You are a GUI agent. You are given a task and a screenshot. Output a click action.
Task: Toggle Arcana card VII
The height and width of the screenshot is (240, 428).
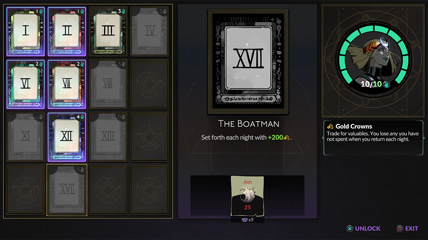pyautogui.click(x=67, y=84)
